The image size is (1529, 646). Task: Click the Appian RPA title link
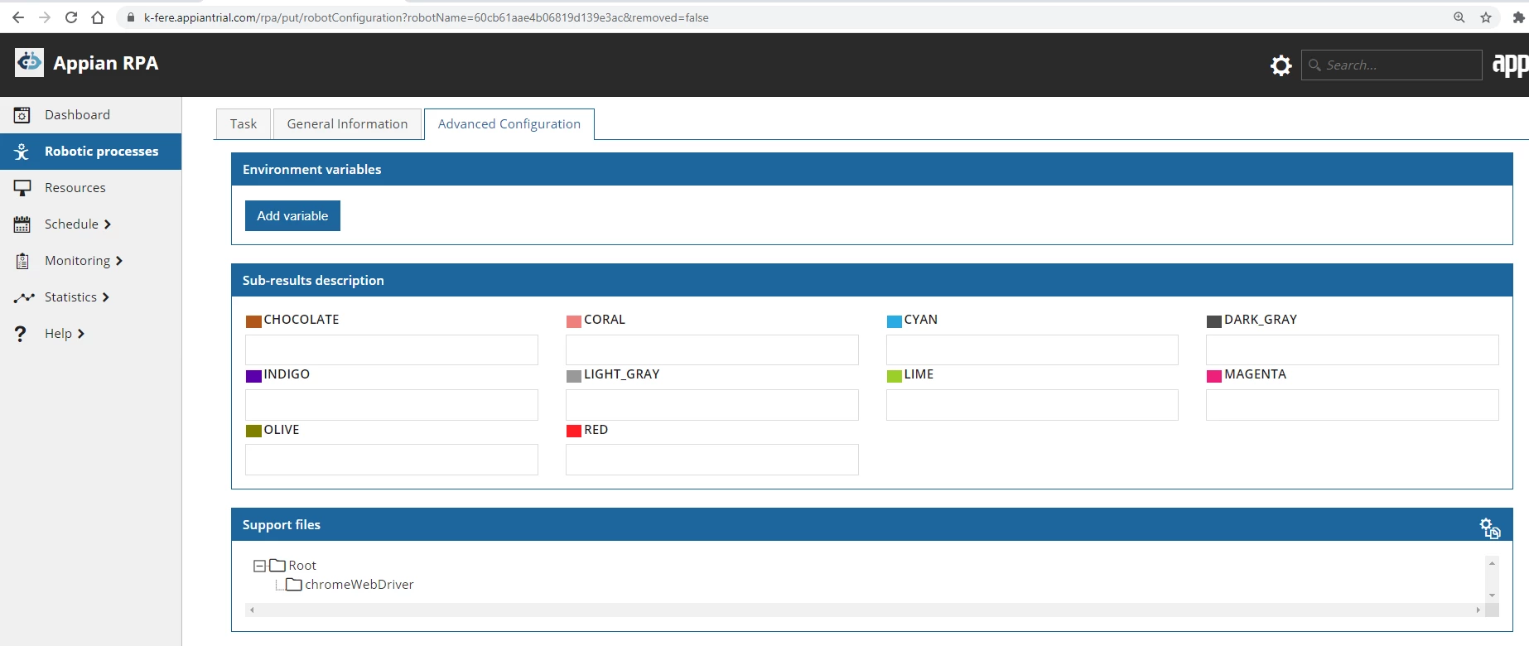point(105,63)
